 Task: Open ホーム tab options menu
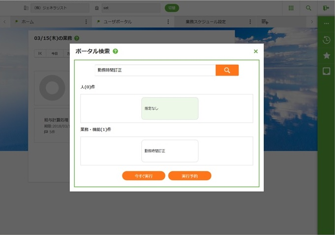(86, 22)
